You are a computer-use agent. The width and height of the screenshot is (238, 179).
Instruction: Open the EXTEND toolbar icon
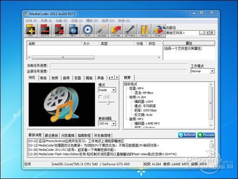click(116, 31)
